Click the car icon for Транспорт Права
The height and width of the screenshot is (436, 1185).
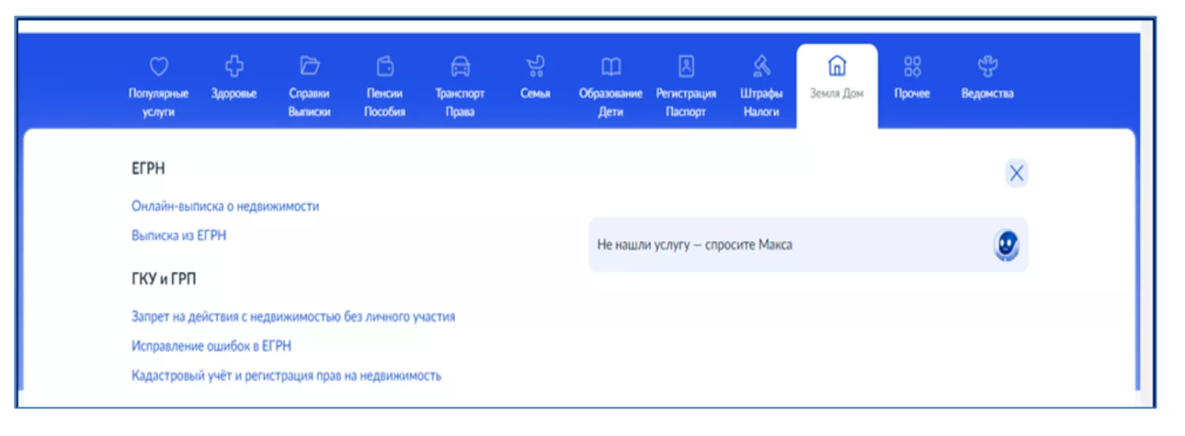click(460, 66)
